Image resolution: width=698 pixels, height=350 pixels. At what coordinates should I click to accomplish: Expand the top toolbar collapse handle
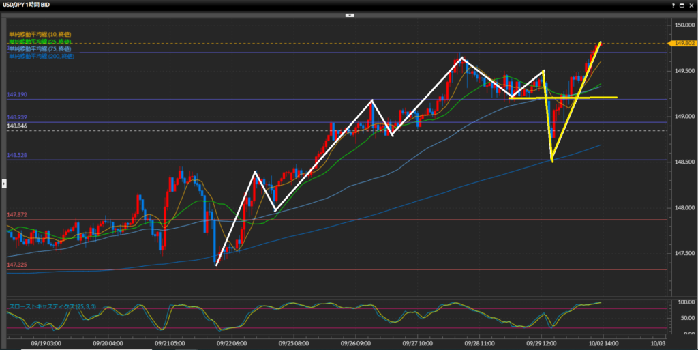pyautogui.click(x=348, y=14)
